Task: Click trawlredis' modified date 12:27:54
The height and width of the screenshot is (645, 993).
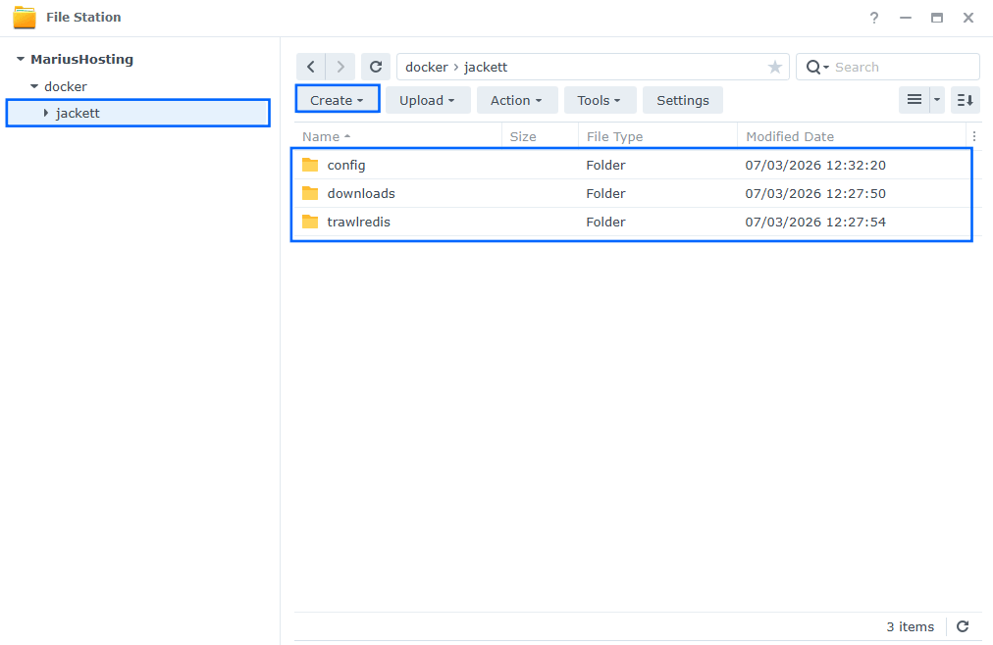Action: tap(815, 222)
